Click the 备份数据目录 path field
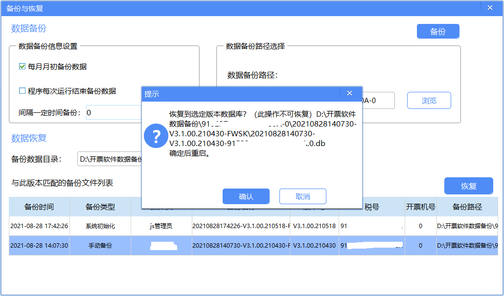Viewport: 504px width, 296px height. [x=110, y=159]
